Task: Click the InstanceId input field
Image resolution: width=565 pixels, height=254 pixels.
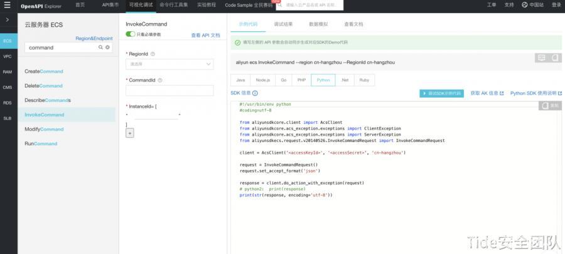Action: pyautogui.click(x=156, y=114)
